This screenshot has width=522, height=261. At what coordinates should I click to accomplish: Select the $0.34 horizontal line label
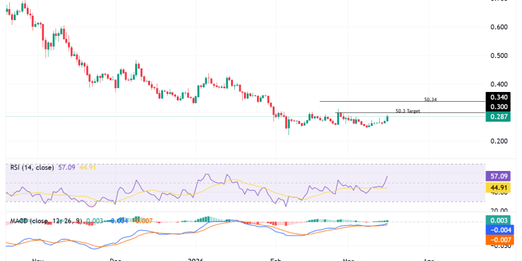[x=429, y=99]
